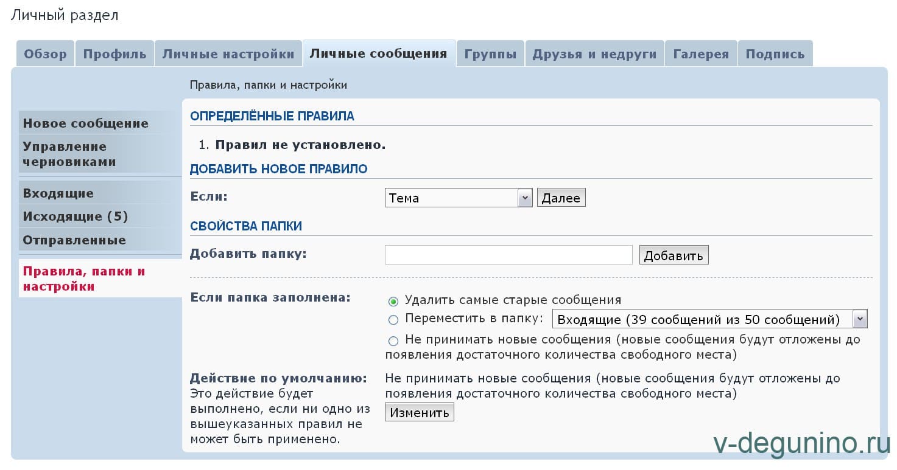
Task: Focus the 'Добавить папку' text field
Action: click(508, 255)
